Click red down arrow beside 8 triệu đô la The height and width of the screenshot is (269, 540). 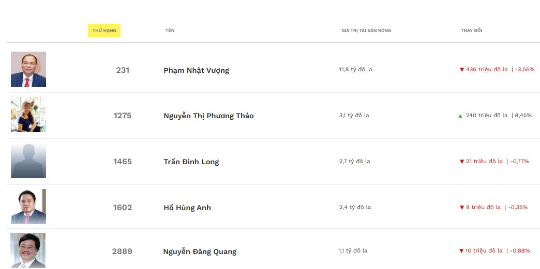point(462,208)
